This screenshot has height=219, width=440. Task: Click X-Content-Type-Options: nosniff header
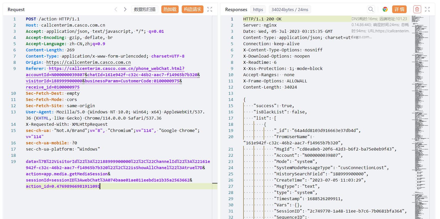(283, 50)
